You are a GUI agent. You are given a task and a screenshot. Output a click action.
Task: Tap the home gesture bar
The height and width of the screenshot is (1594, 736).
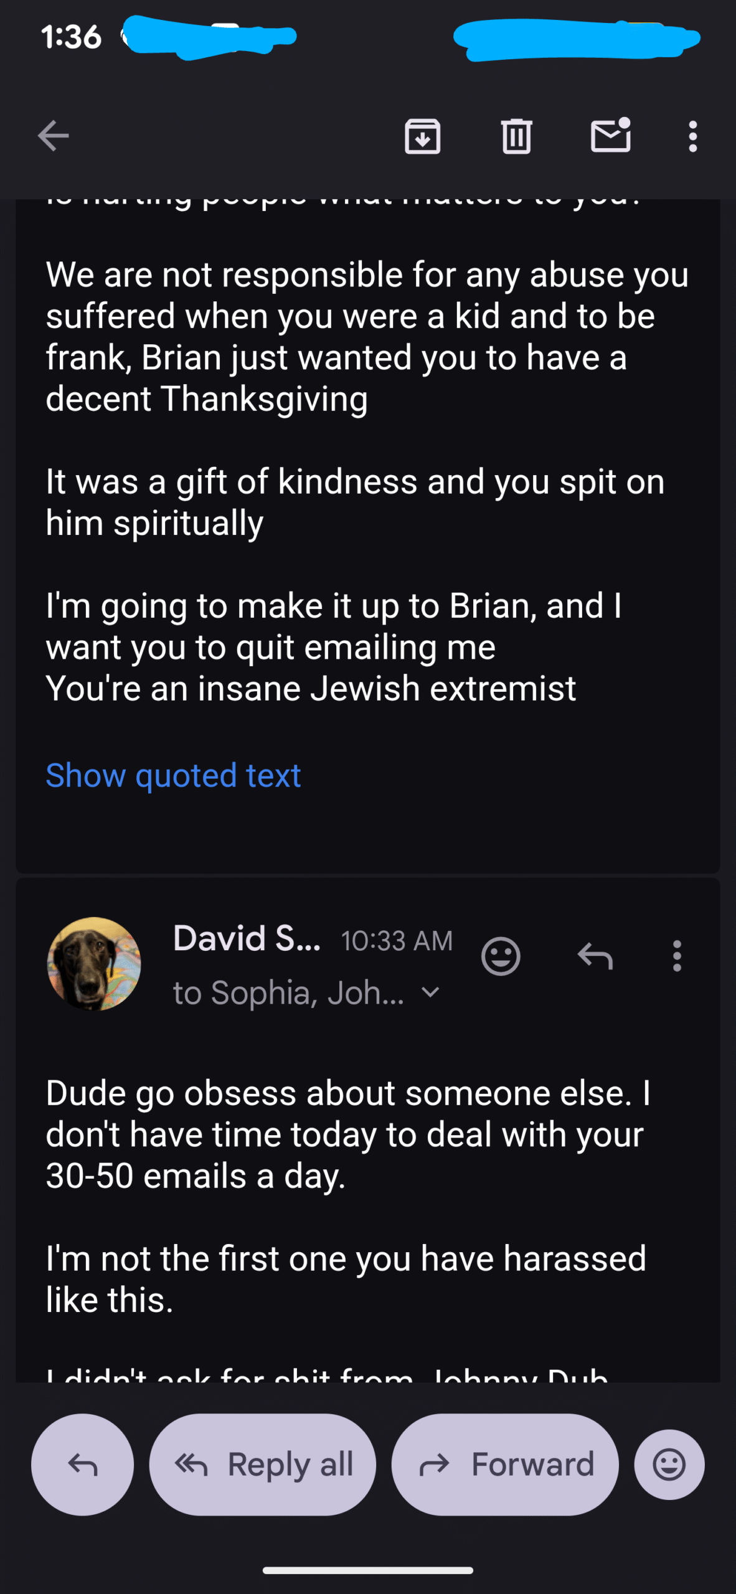[367, 1570]
